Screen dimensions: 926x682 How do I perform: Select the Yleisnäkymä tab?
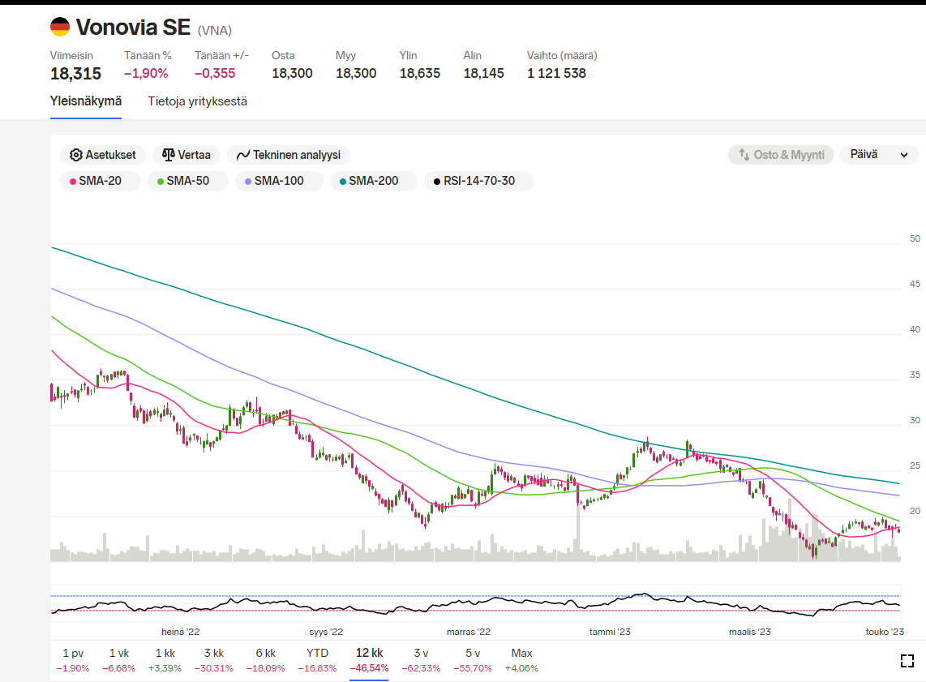[86, 101]
